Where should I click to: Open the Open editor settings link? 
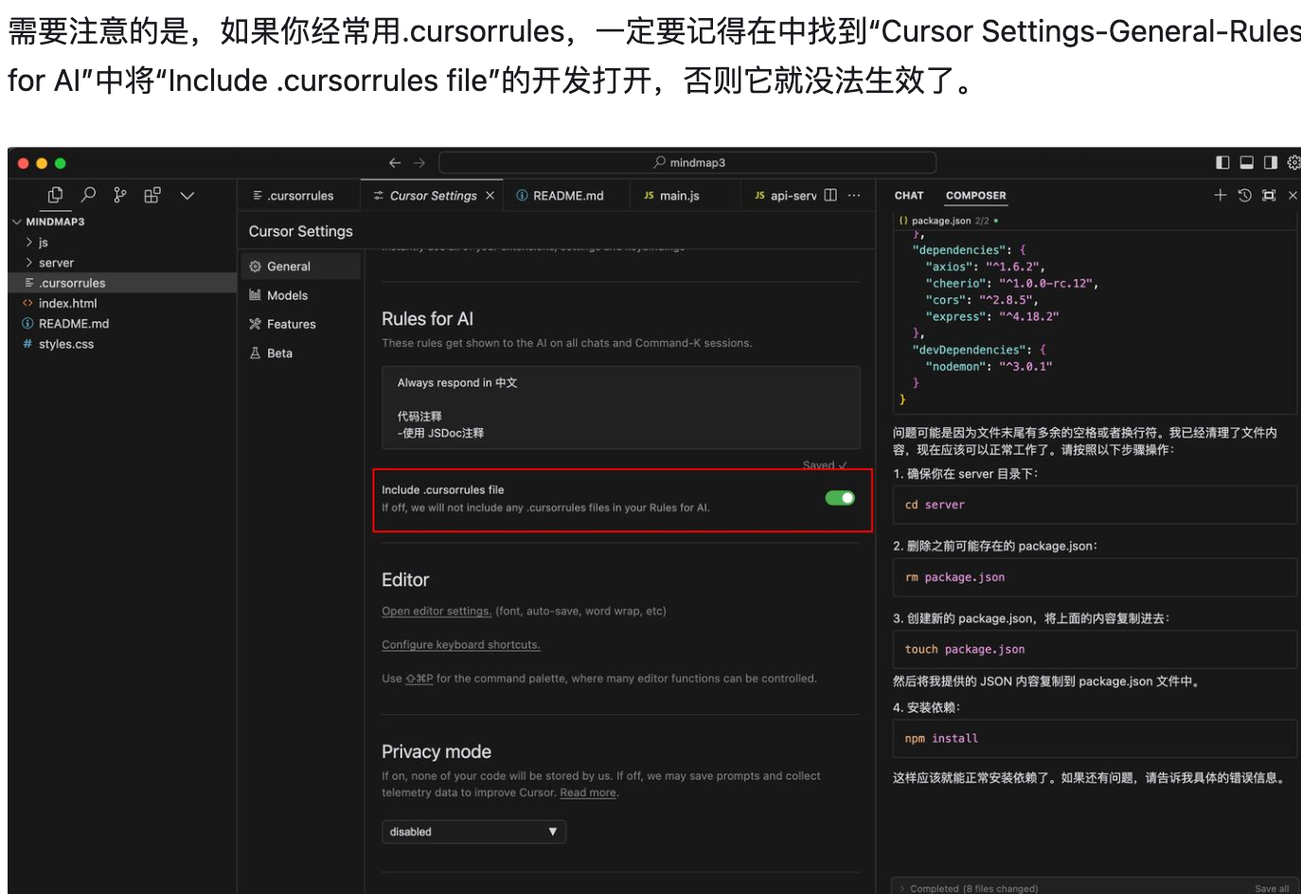coord(437,611)
